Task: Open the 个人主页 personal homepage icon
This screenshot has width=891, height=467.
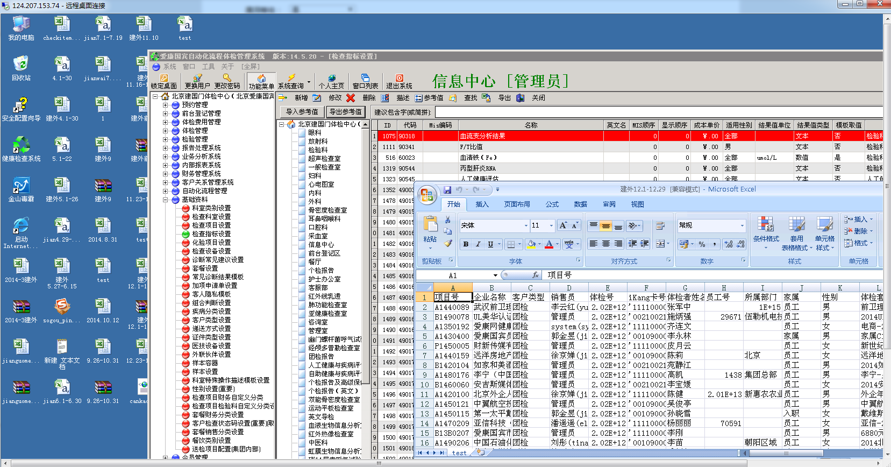Action: [331, 78]
